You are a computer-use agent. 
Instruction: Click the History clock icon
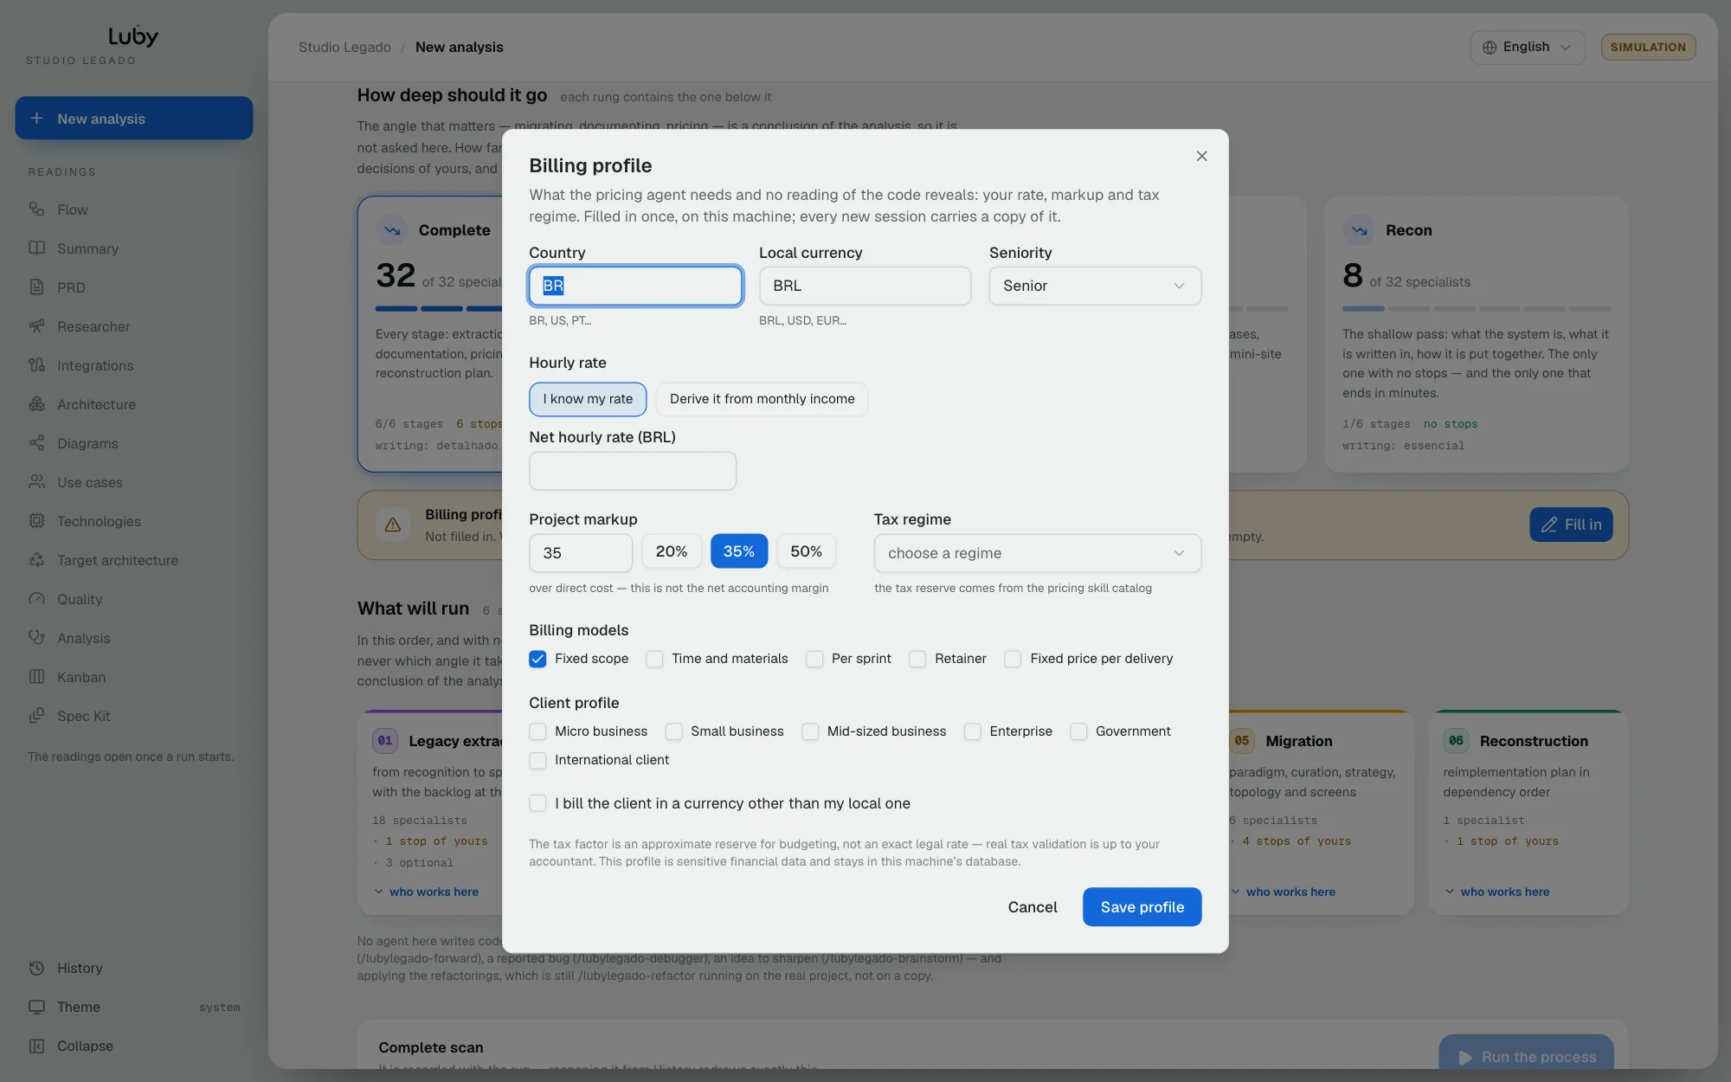[x=36, y=968]
